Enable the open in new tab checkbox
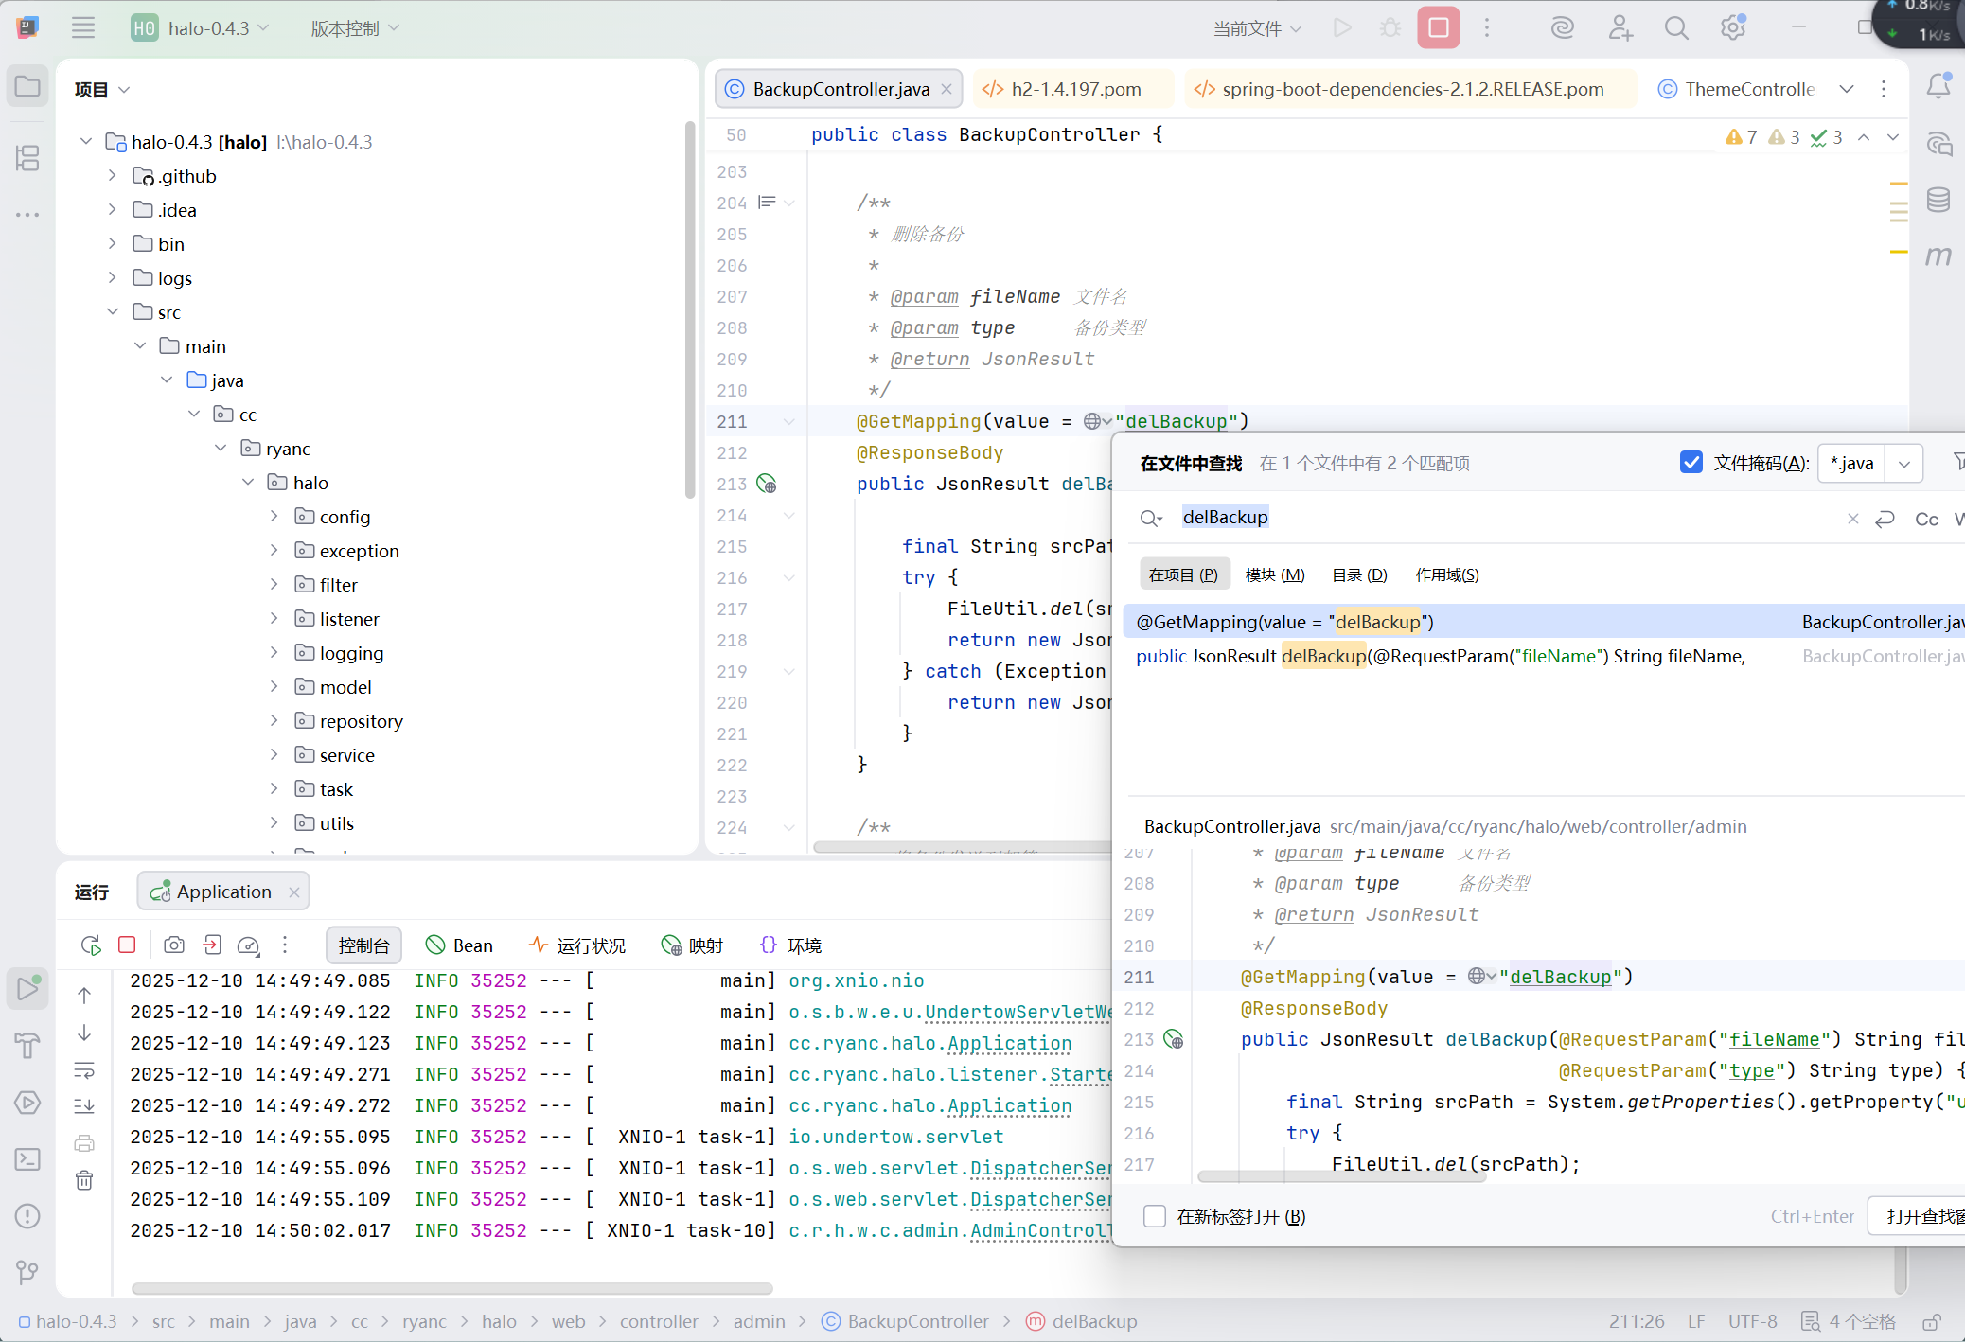Viewport: 1965px width, 1342px height. (1154, 1216)
